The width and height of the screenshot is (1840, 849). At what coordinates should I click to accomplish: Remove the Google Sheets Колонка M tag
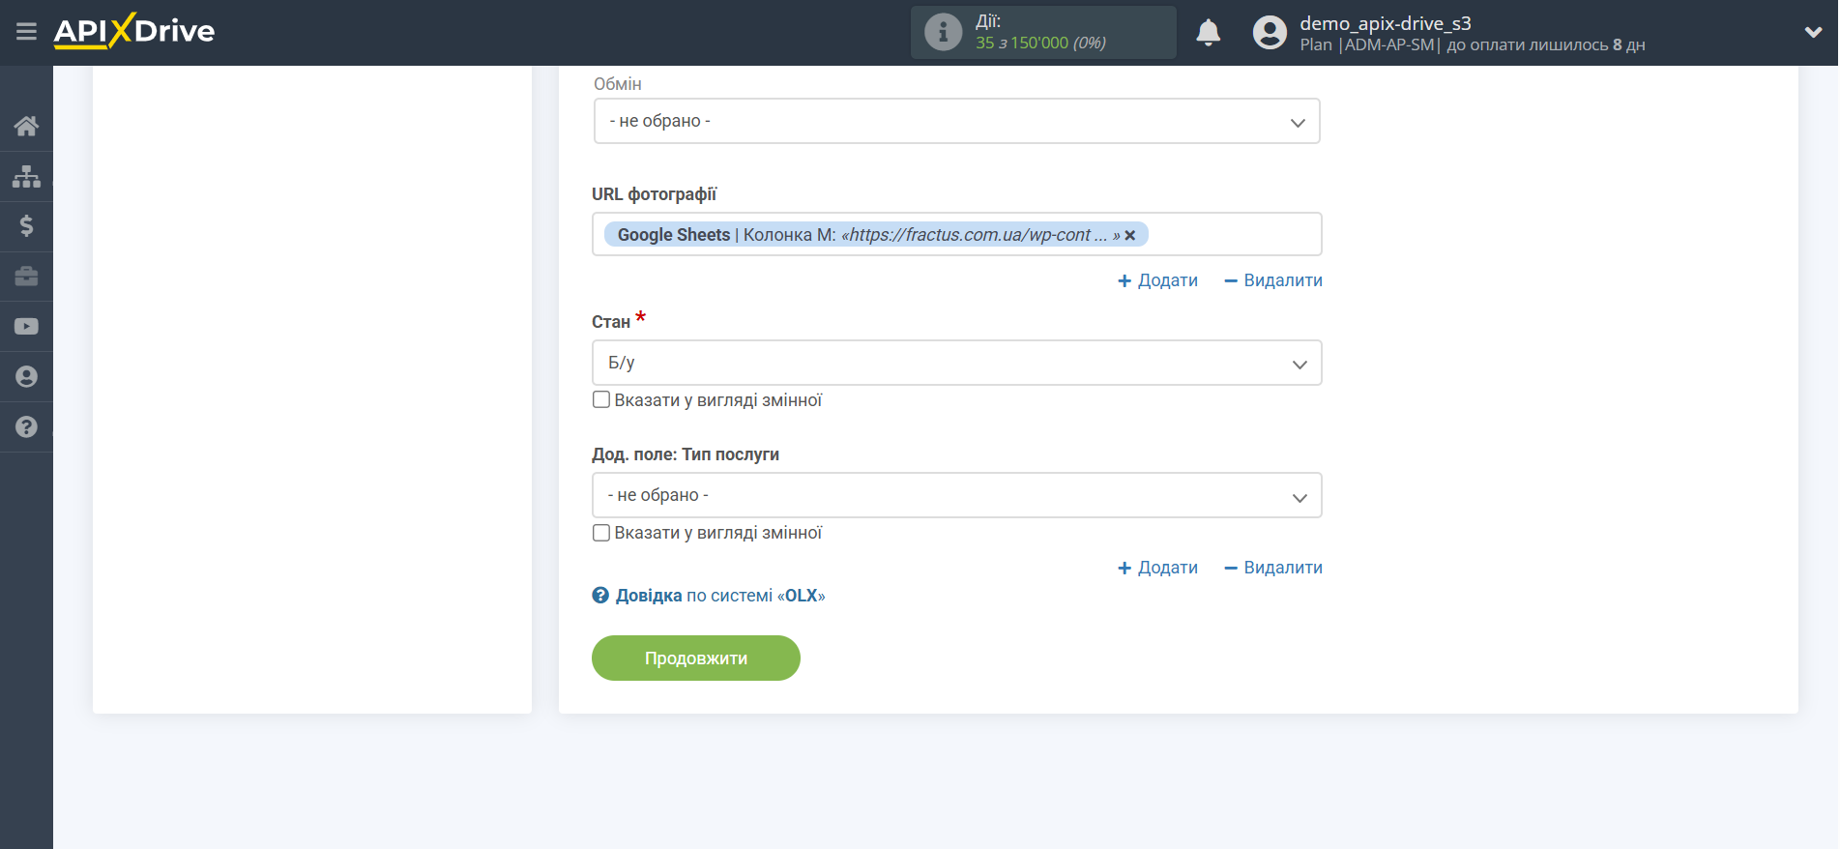(1129, 235)
